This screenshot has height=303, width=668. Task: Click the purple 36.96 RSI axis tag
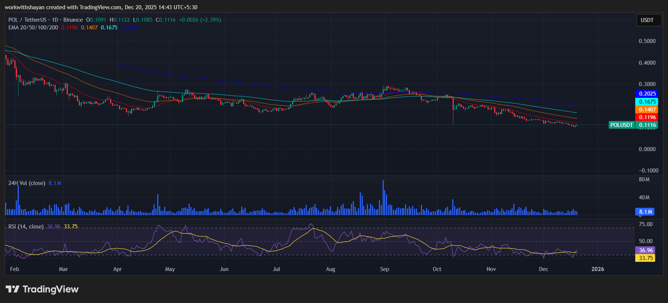646,250
